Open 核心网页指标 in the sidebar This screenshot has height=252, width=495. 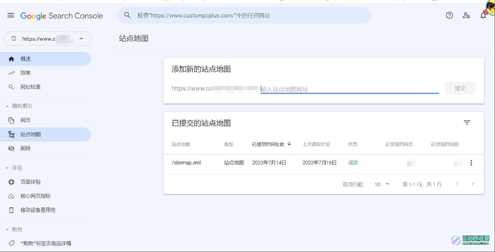tap(45, 196)
